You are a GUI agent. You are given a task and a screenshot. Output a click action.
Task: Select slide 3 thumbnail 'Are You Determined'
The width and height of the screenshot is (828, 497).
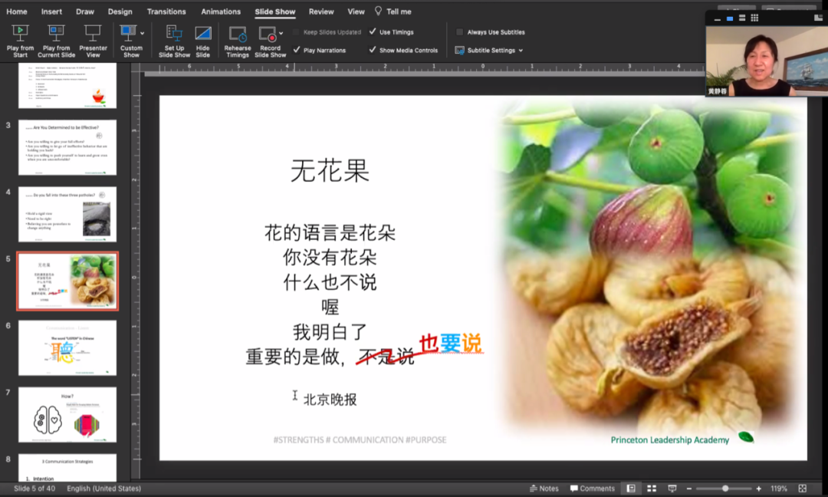point(67,147)
